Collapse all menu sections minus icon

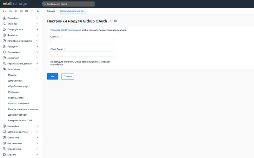tap(32, 11)
